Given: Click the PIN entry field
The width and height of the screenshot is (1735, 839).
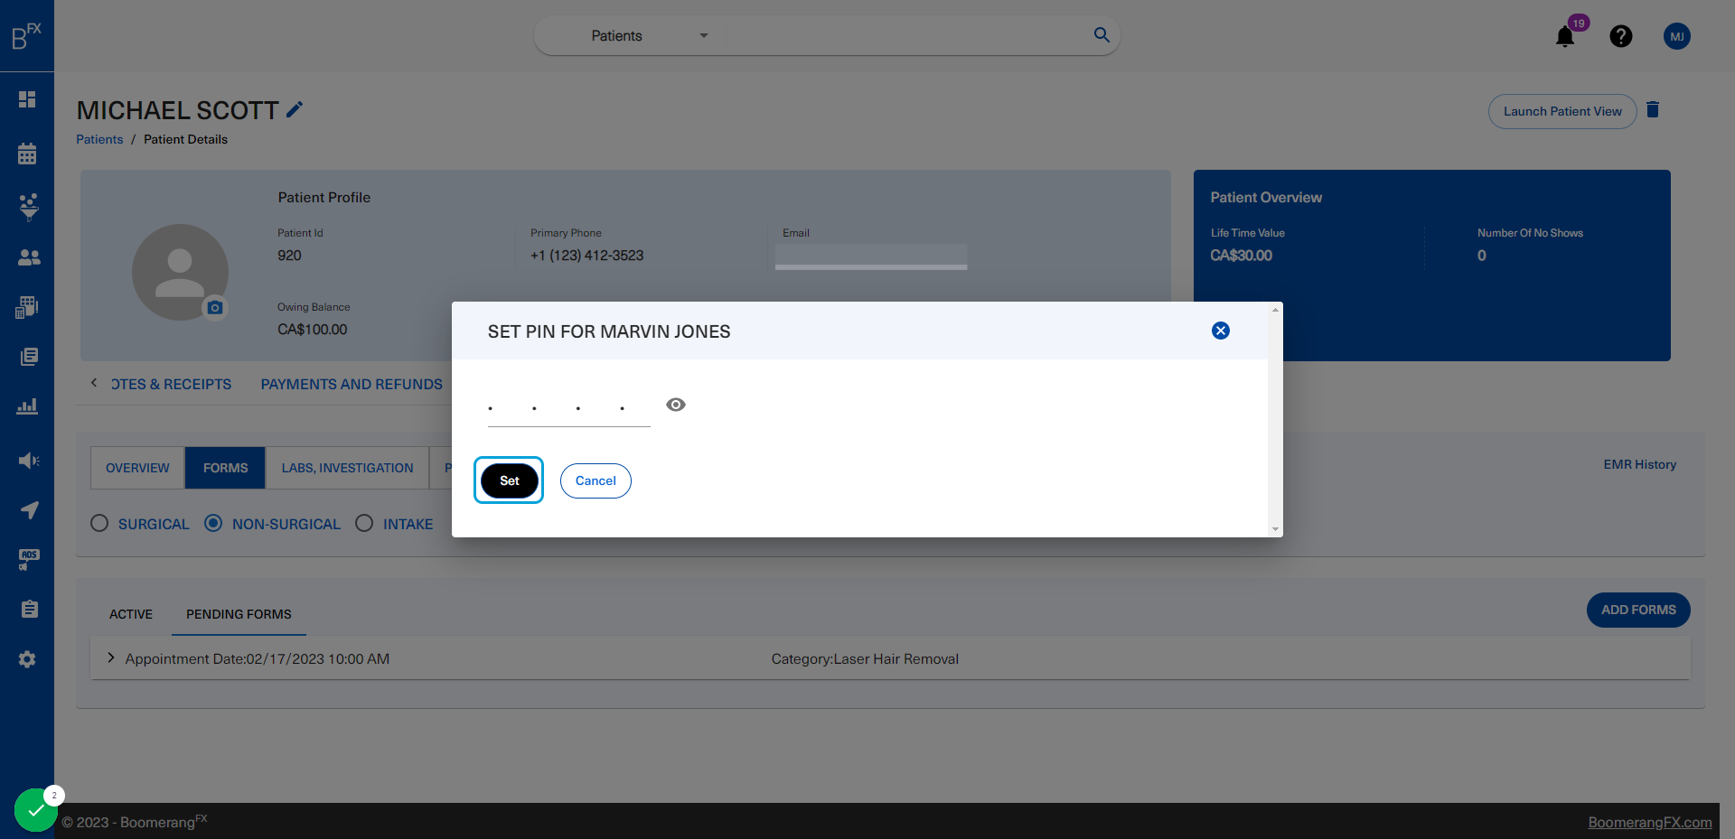Looking at the screenshot, I should tap(569, 408).
